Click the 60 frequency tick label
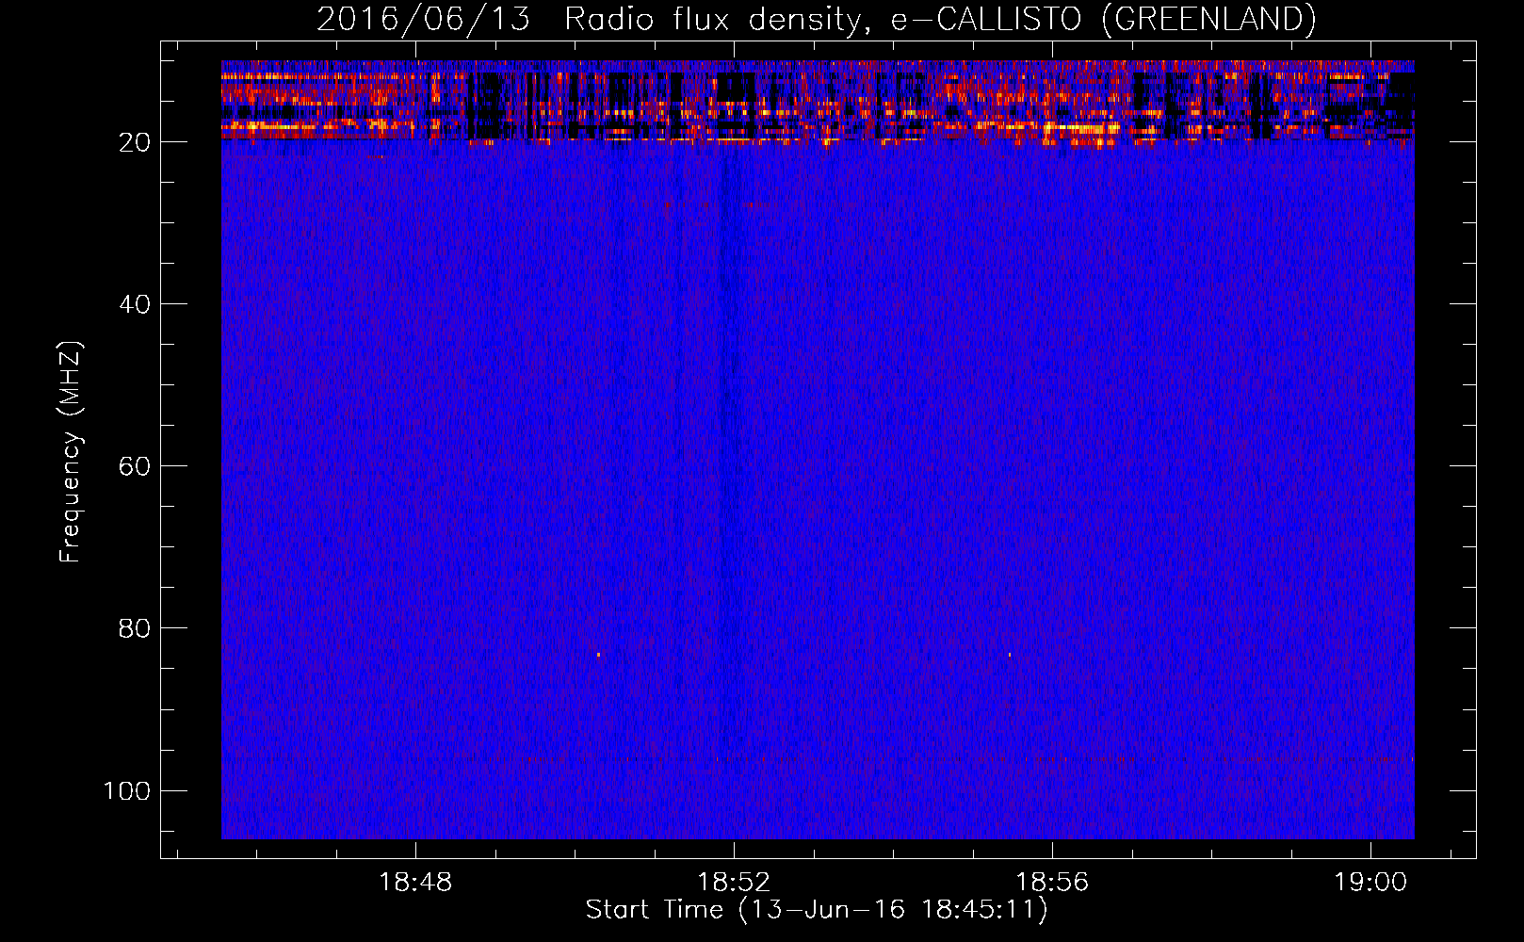Image resolution: width=1524 pixels, height=942 pixels. pyautogui.click(x=135, y=466)
